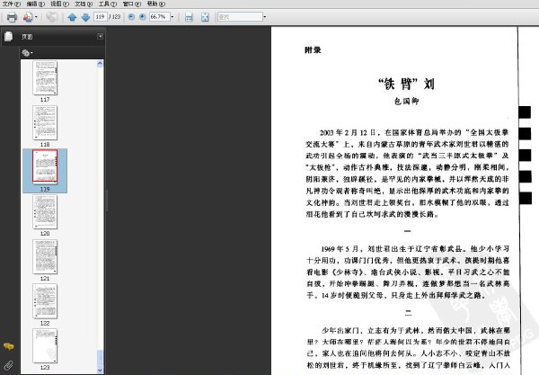Viewport: 539px width, 375px height.
Task: Open the 视图 menu
Action: (59, 4)
